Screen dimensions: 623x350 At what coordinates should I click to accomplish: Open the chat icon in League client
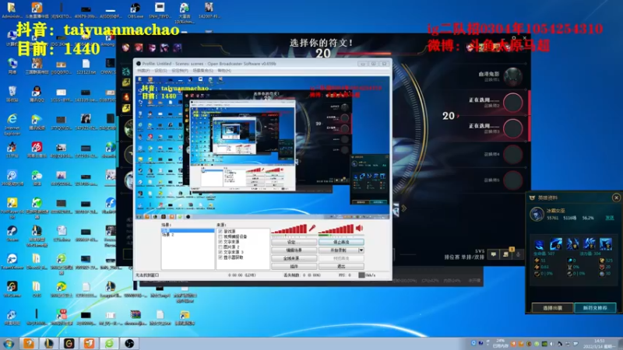(494, 254)
